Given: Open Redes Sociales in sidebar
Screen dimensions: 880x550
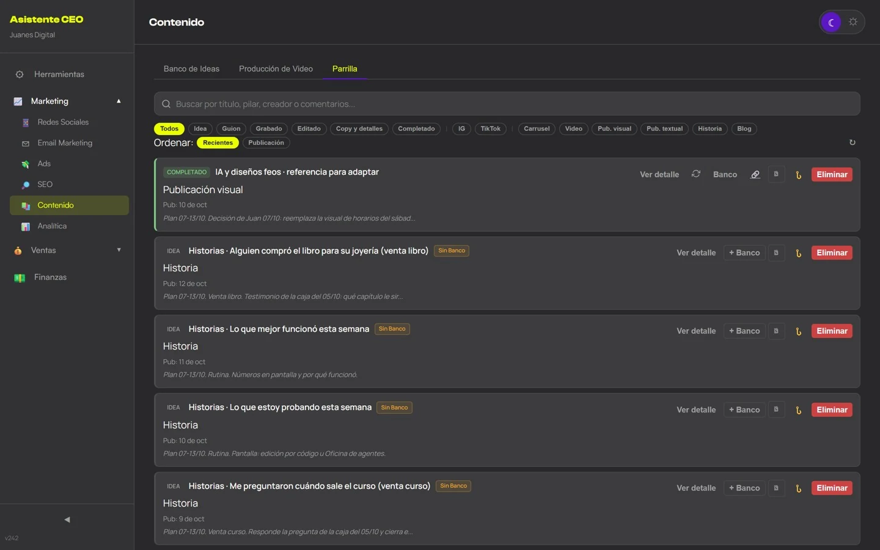Looking at the screenshot, I should pos(69,122).
